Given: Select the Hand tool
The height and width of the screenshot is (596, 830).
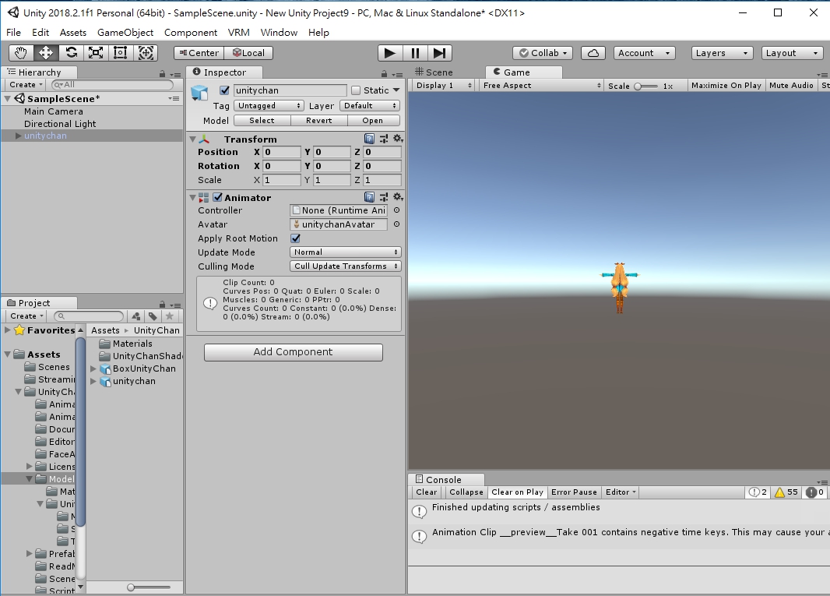Looking at the screenshot, I should [x=21, y=53].
